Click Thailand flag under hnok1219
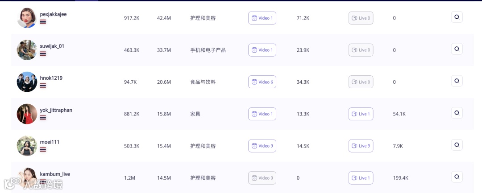The image size is (482, 193). (43, 86)
